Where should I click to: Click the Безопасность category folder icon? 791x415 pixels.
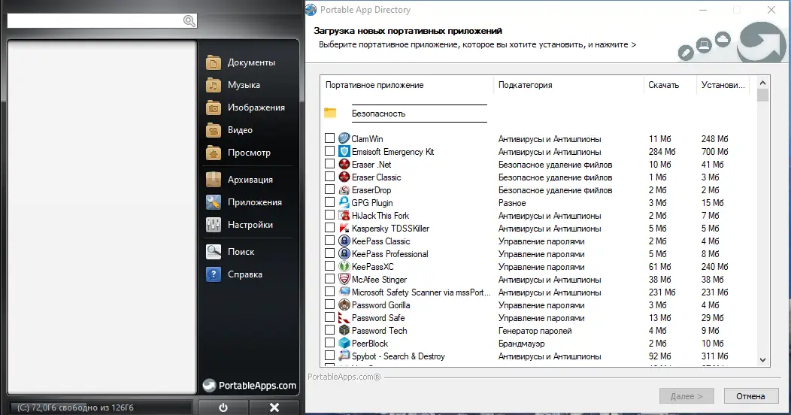pos(330,113)
